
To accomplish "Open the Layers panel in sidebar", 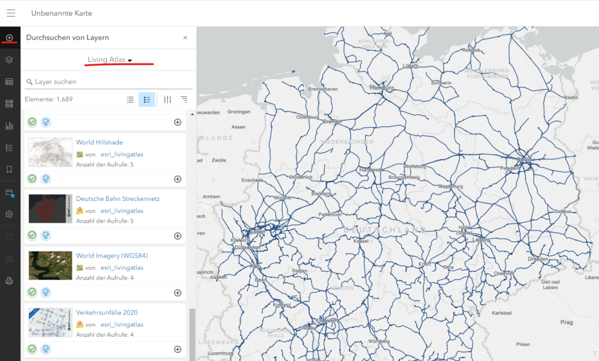I will click(x=9, y=59).
